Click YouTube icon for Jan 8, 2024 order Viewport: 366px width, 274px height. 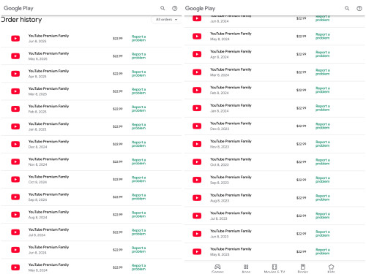coord(197,108)
